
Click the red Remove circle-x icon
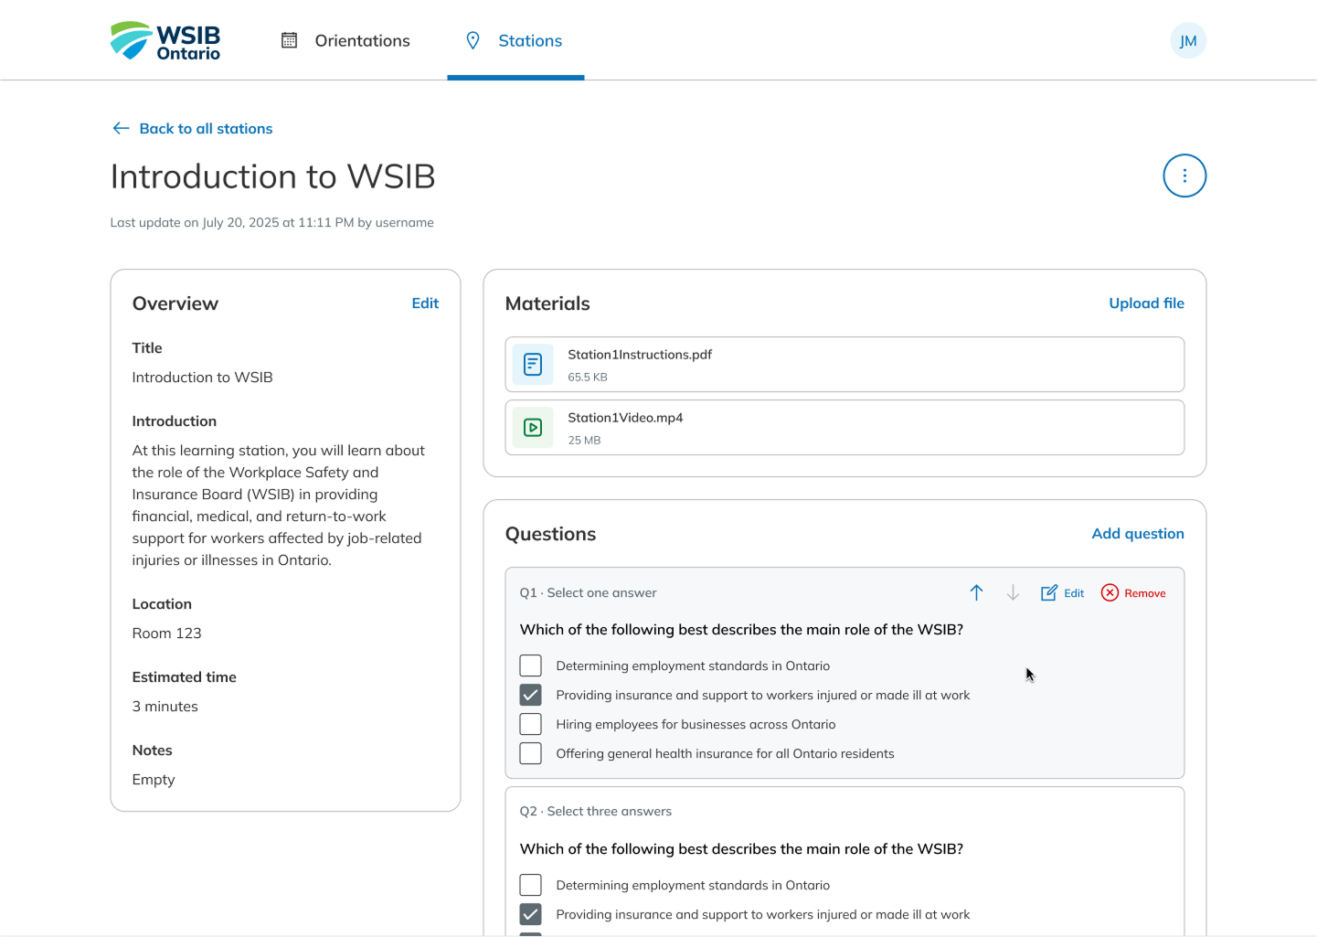tap(1110, 593)
